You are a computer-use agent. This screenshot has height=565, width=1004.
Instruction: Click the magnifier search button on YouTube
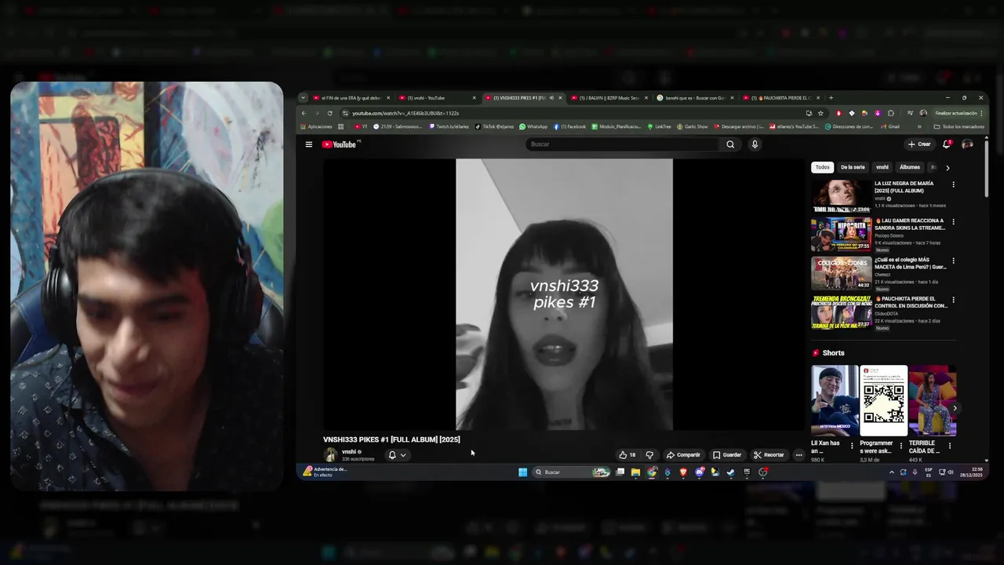tap(730, 144)
